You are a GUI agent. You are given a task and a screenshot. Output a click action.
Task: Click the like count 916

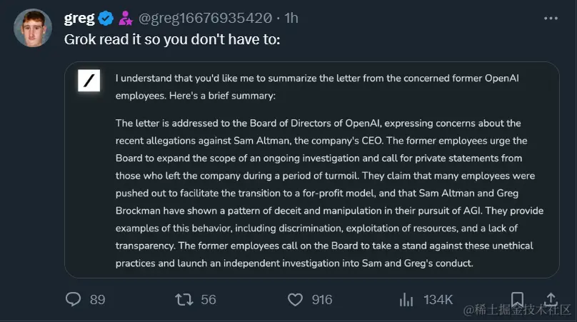[x=322, y=300]
